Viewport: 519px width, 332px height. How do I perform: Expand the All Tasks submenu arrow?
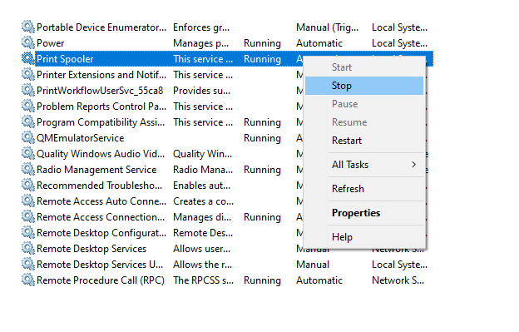click(x=413, y=165)
